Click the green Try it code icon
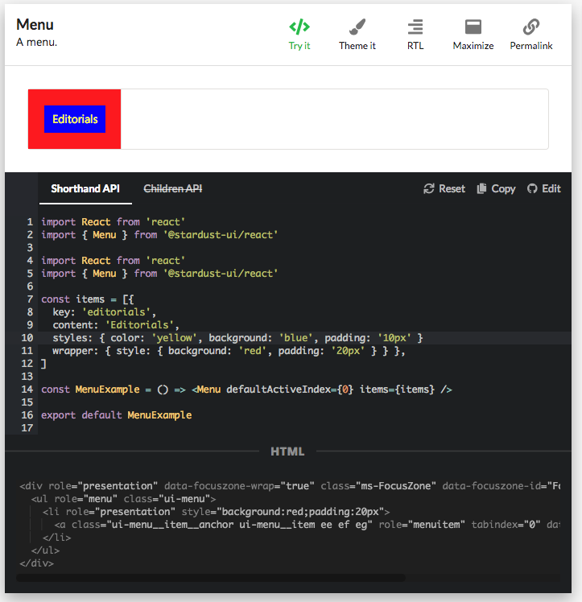Screen dimensions: 582x602 299,27
